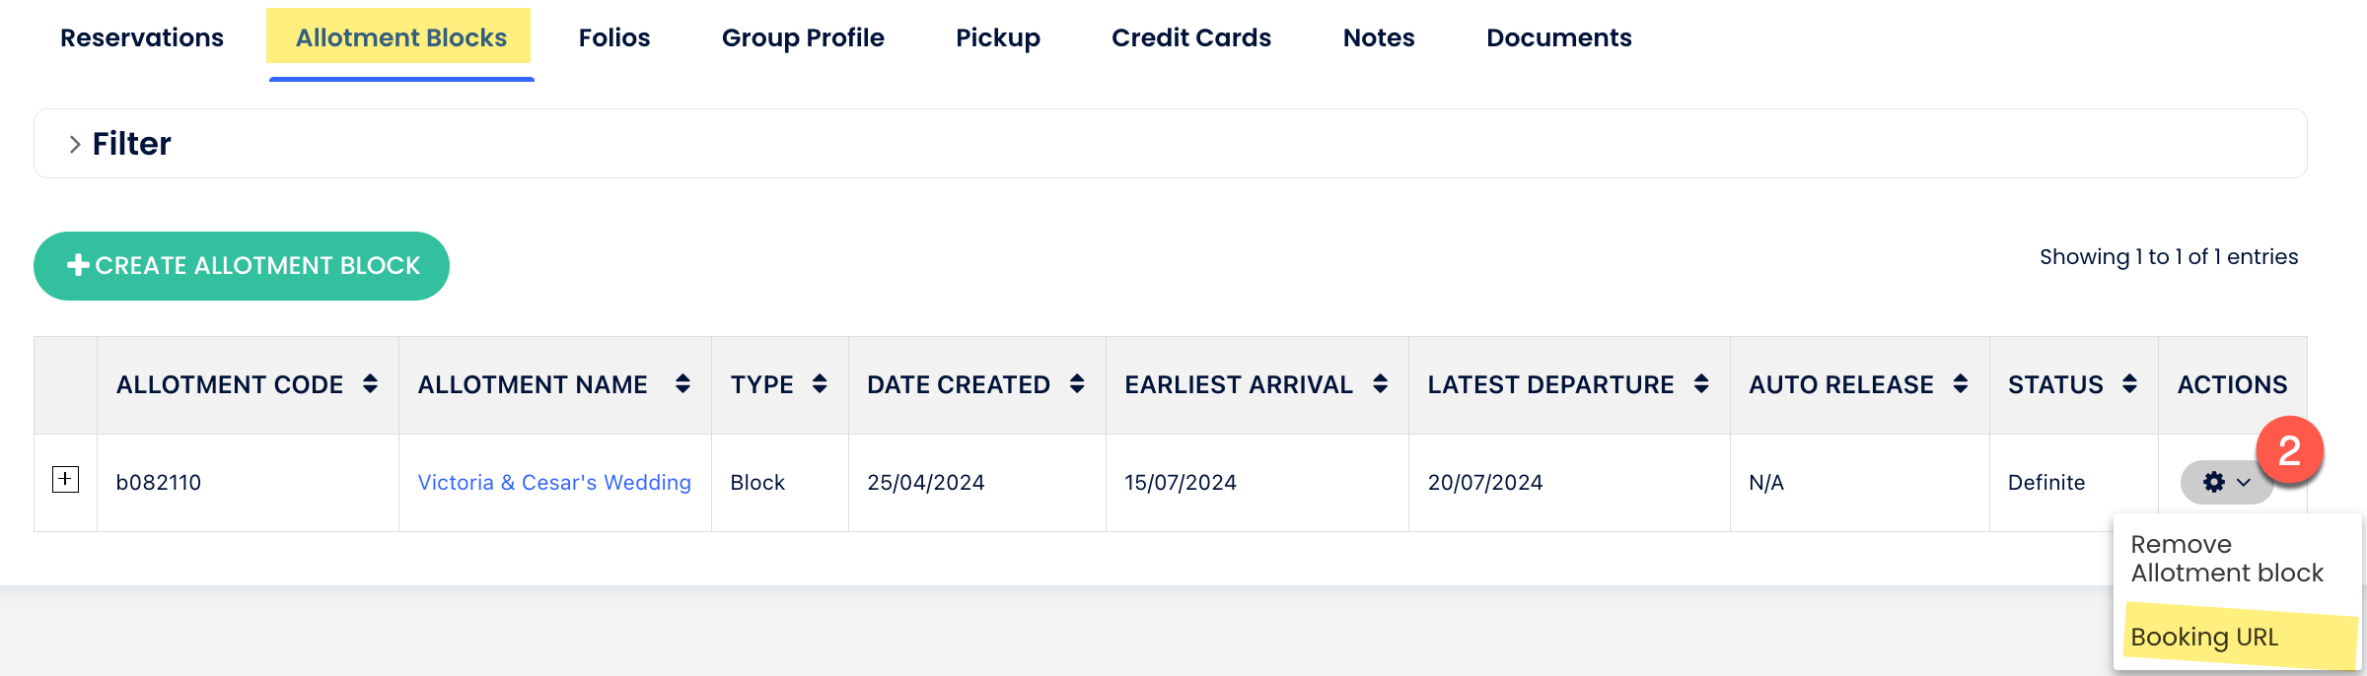Open the Folios tab

pos(614,37)
